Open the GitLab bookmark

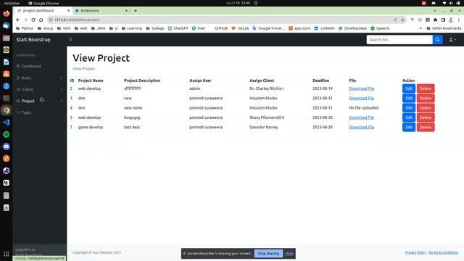click(x=240, y=28)
